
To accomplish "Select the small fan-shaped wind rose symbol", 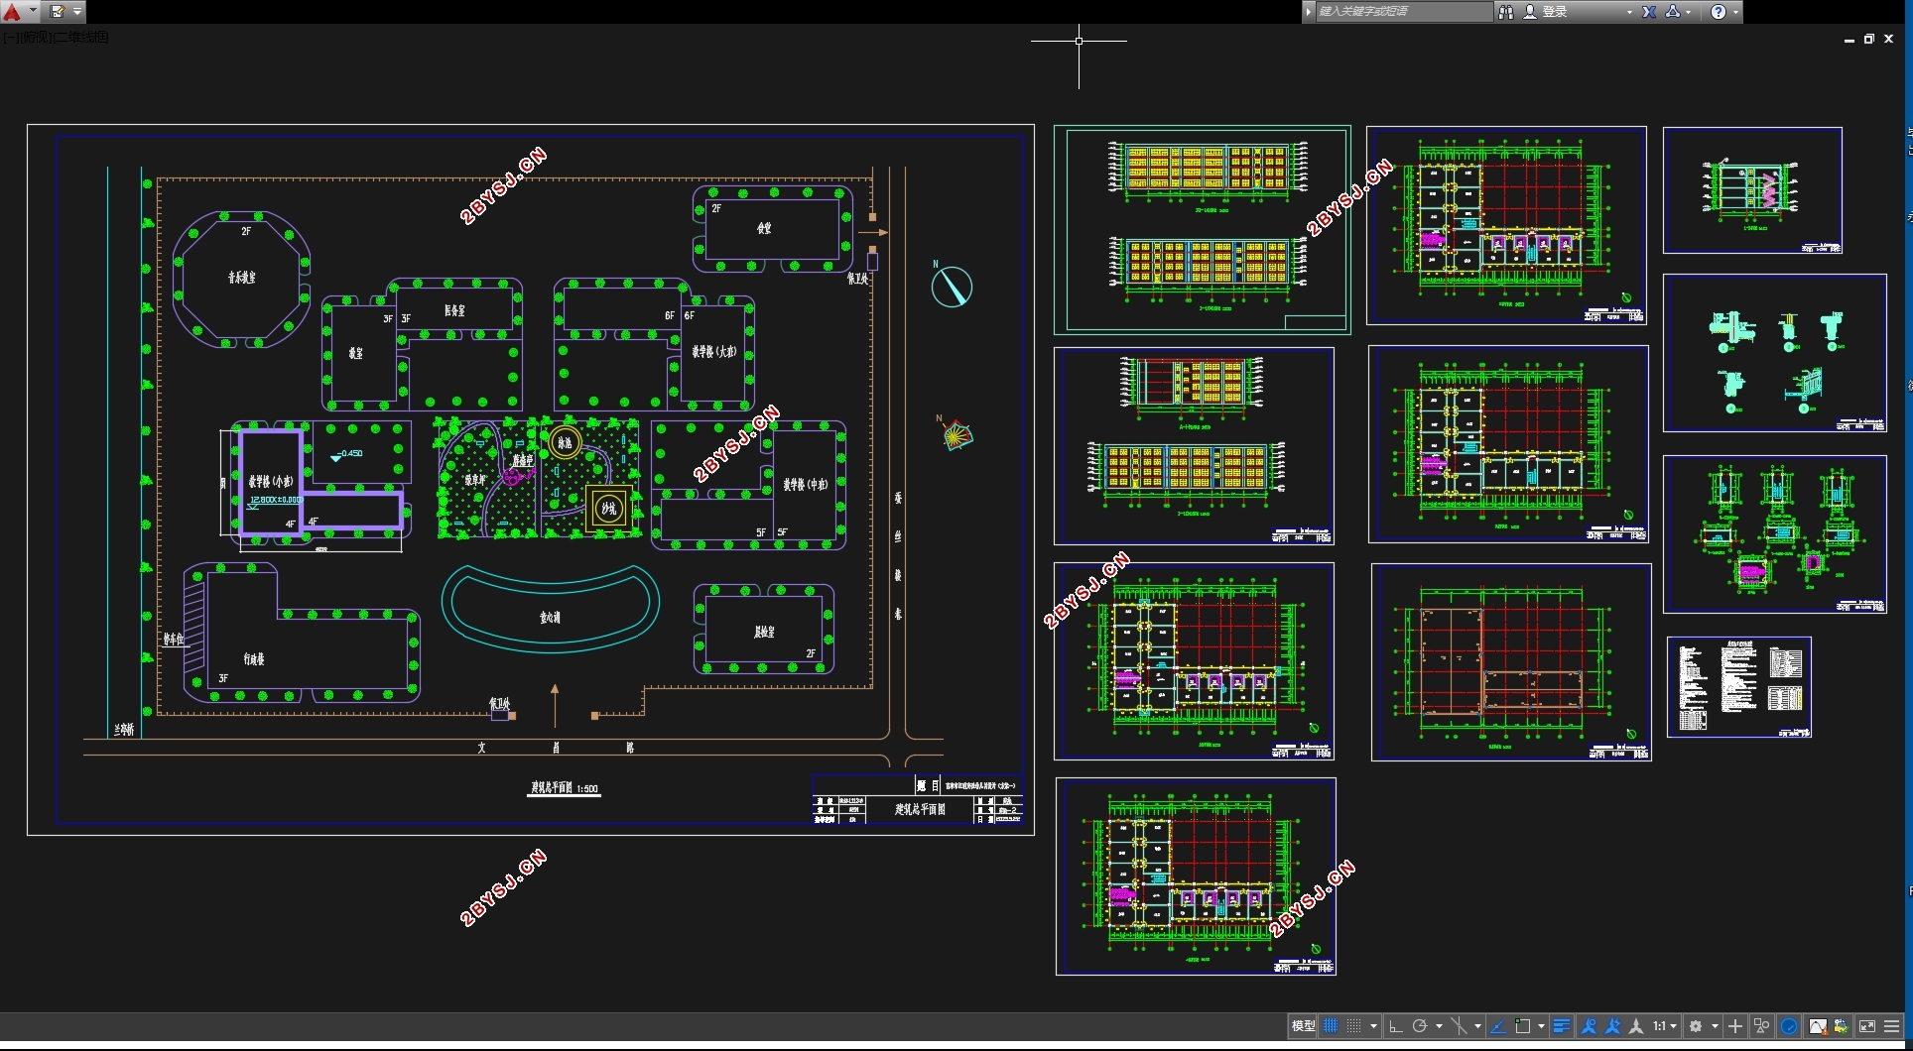I will pos(956,433).
